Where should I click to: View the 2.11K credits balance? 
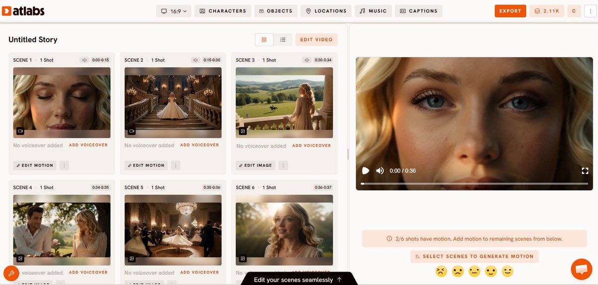pyautogui.click(x=547, y=11)
